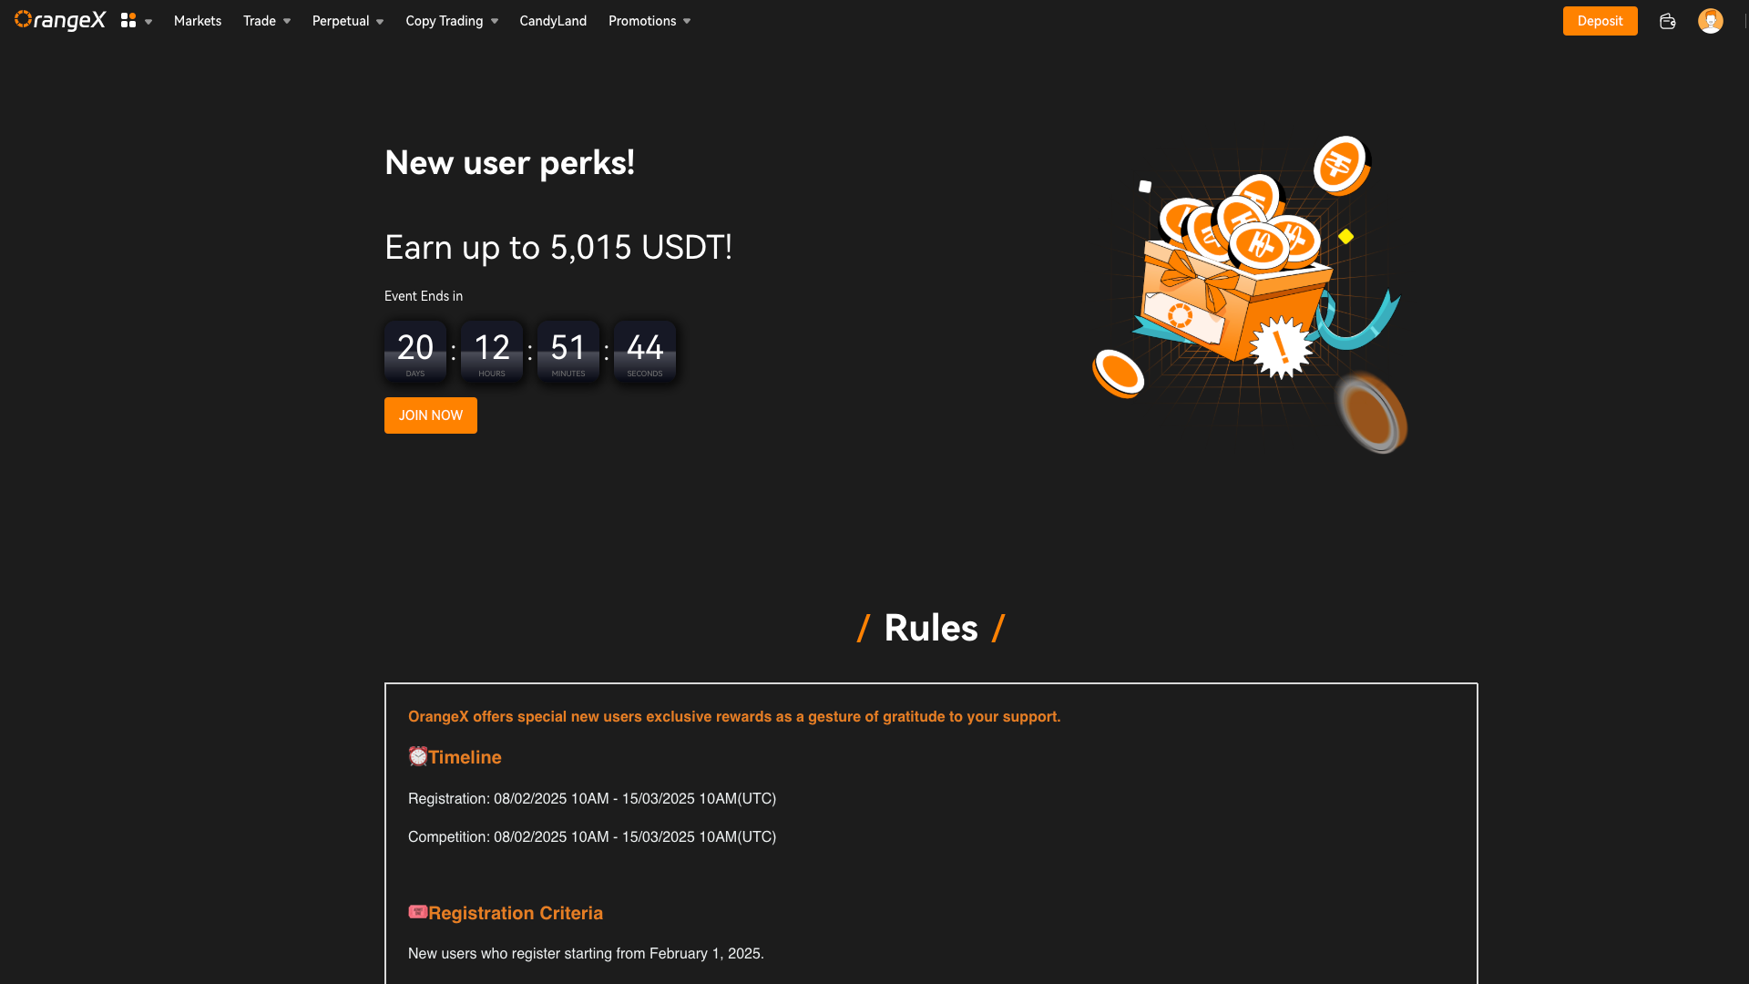Click the "New user perks!" heading

point(510,163)
